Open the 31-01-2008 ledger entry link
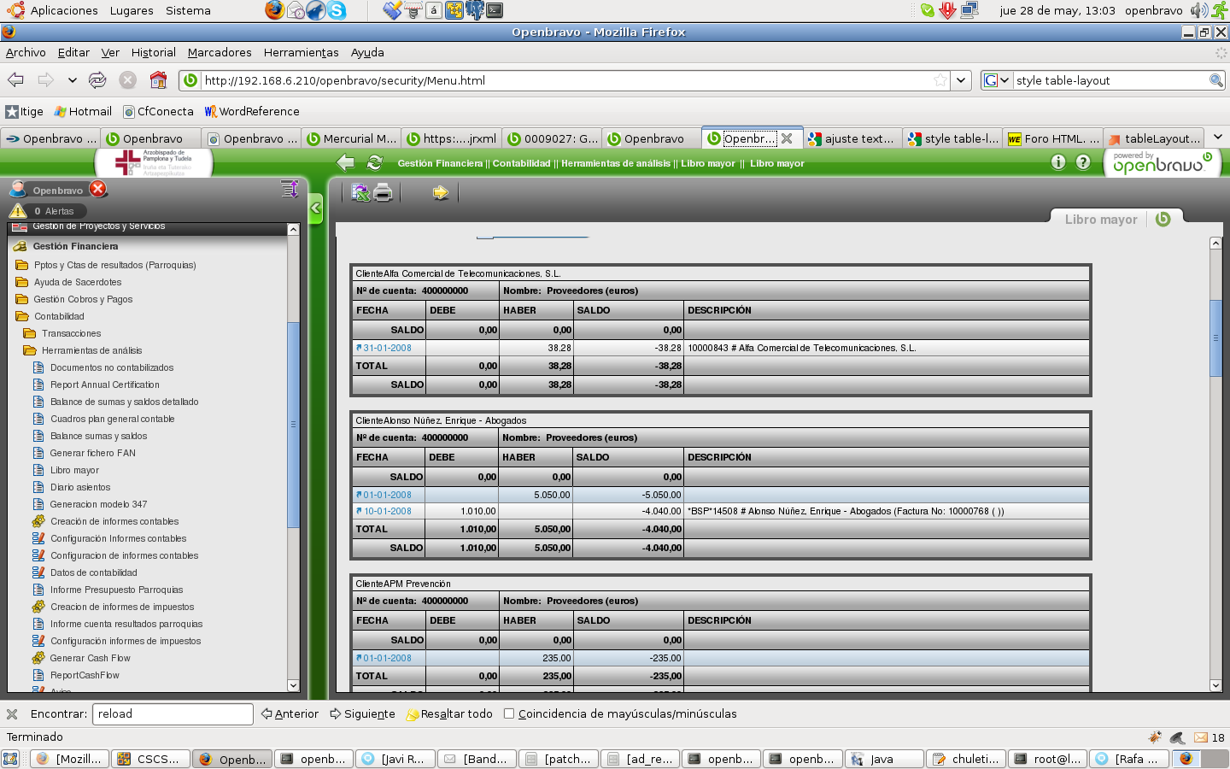This screenshot has height=769, width=1230. [x=387, y=348]
